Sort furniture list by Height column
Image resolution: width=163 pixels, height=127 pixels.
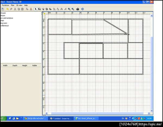click(x=25, y=66)
